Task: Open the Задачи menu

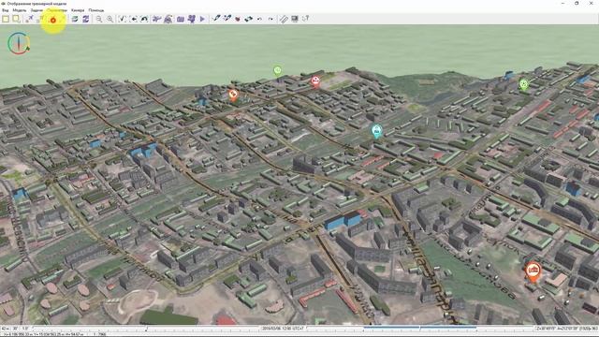Action: [37, 10]
